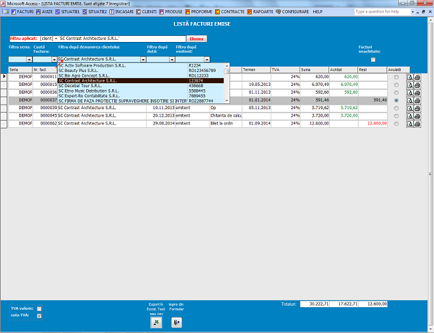434x333 pixels.
Task: Choose SC Decebal Tour S.R.L. from list
Action: point(141,86)
